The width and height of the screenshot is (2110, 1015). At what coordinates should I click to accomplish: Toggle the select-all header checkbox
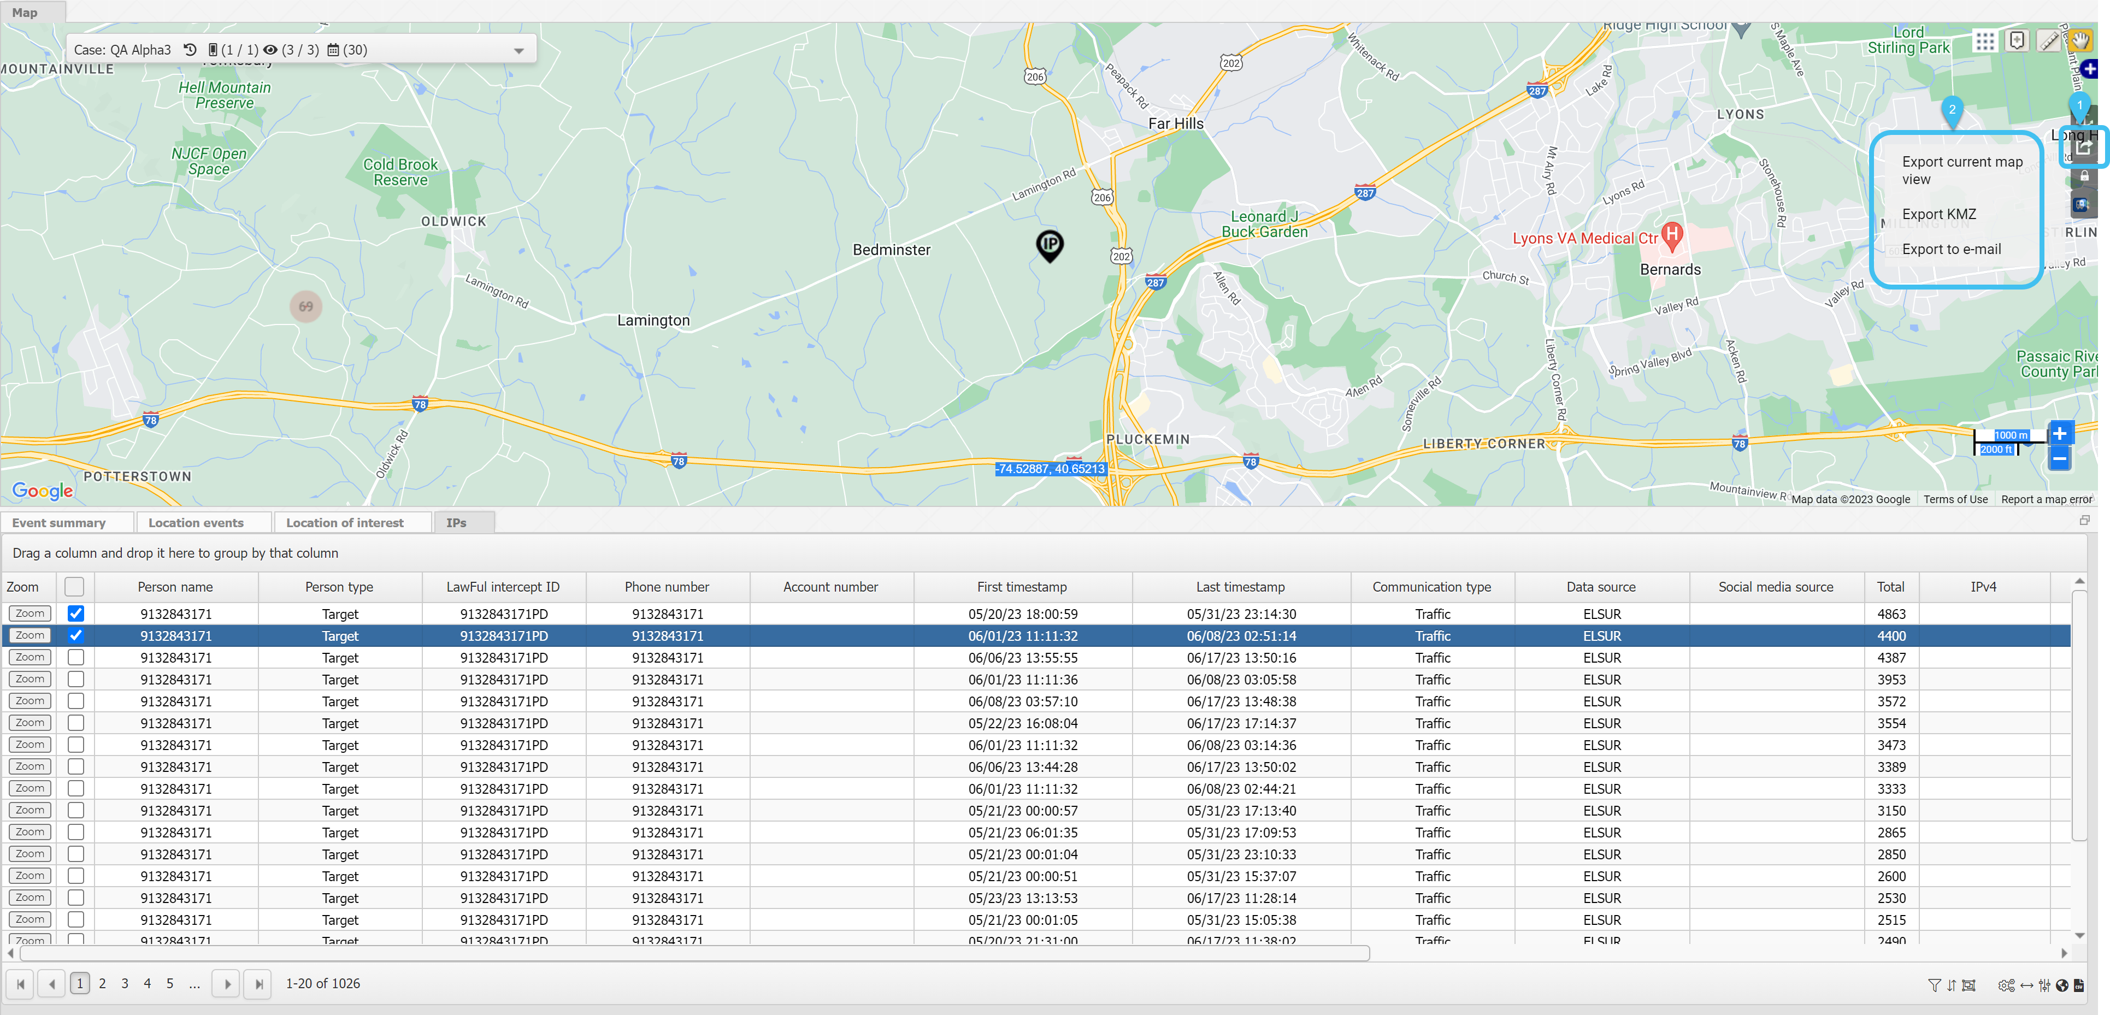[74, 587]
